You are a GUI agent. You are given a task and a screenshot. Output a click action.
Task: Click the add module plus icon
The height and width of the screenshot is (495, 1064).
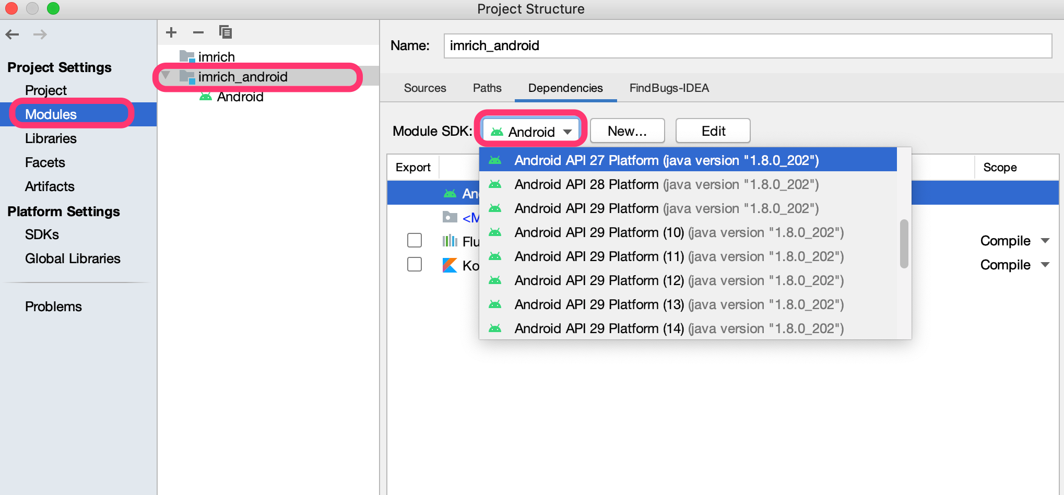pos(171,32)
